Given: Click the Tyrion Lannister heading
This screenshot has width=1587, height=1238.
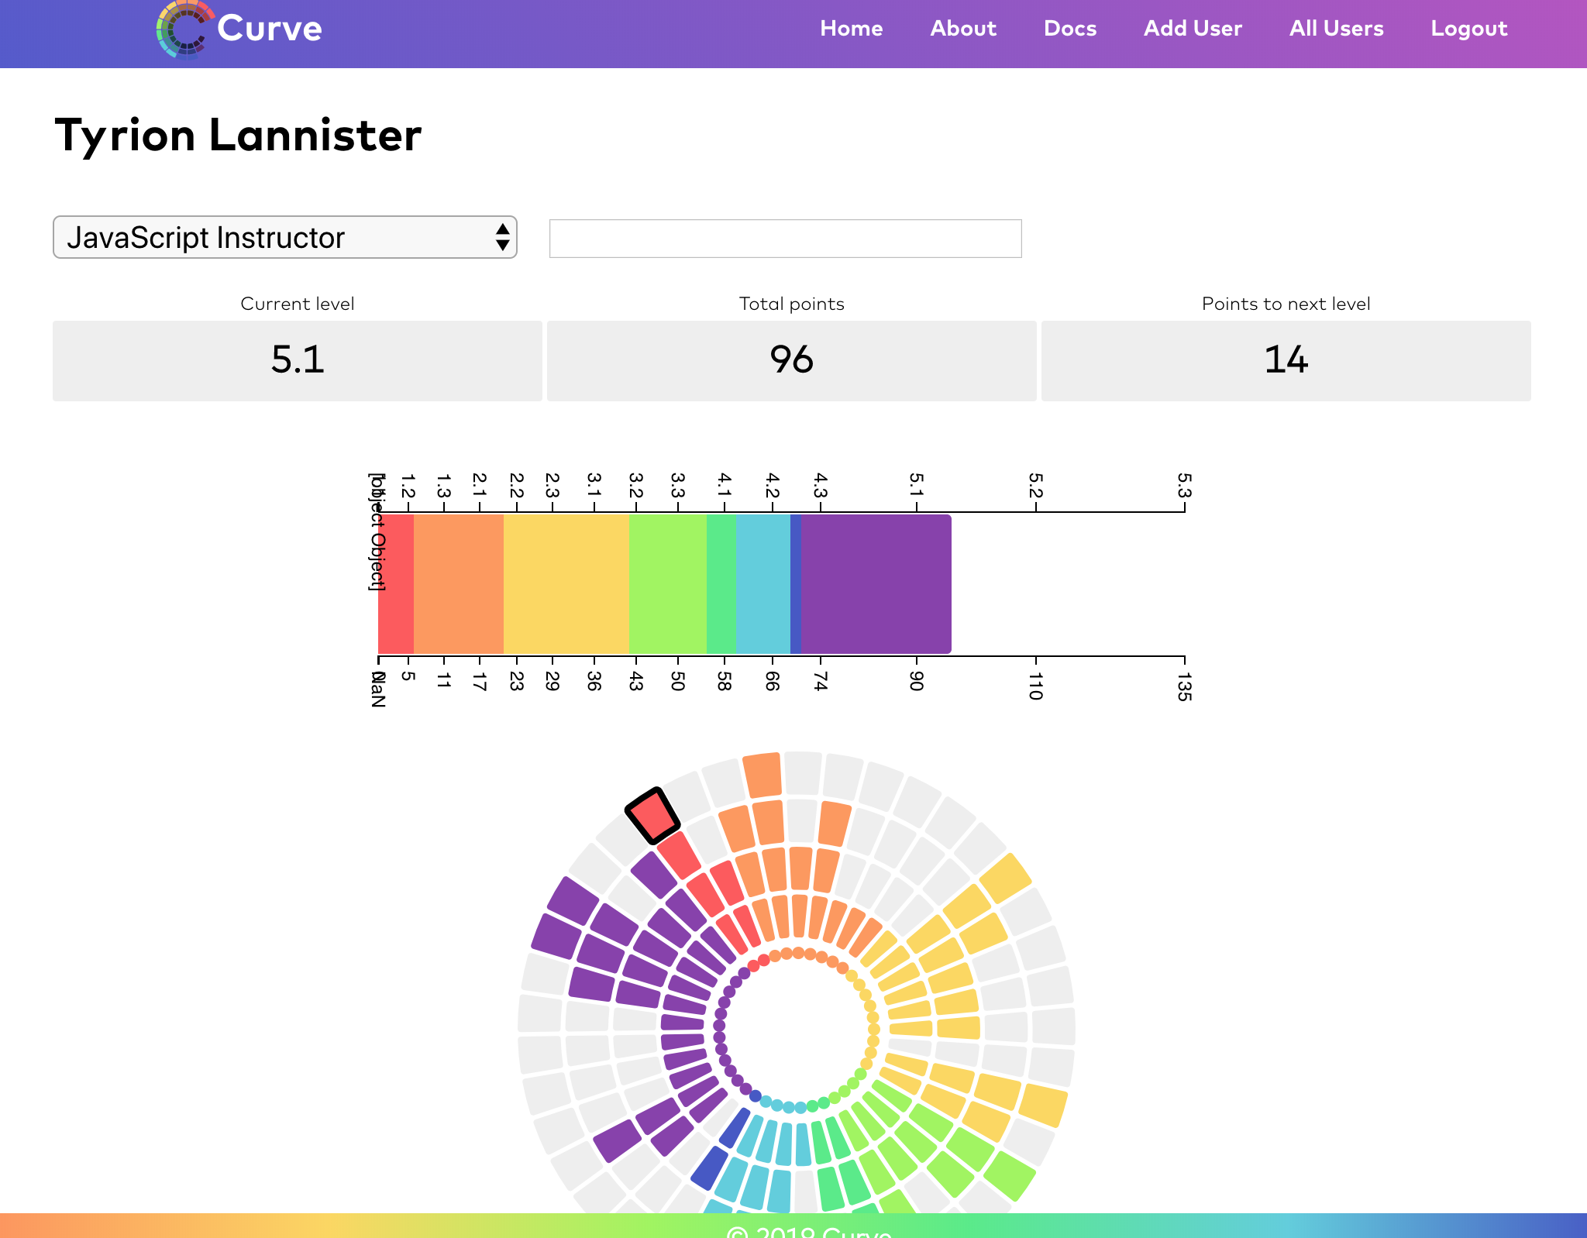Looking at the screenshot, I should [238, 136].
